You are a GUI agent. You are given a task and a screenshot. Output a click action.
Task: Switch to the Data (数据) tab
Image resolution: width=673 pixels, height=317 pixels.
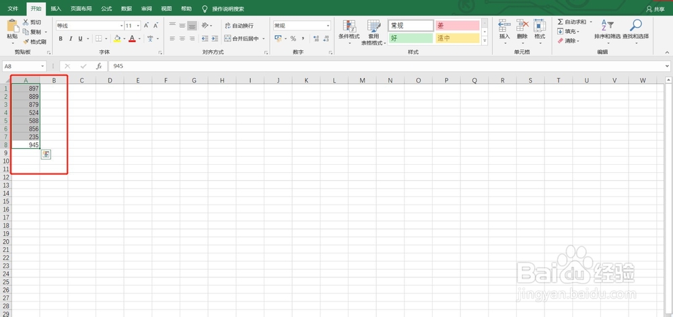[127, 9]
